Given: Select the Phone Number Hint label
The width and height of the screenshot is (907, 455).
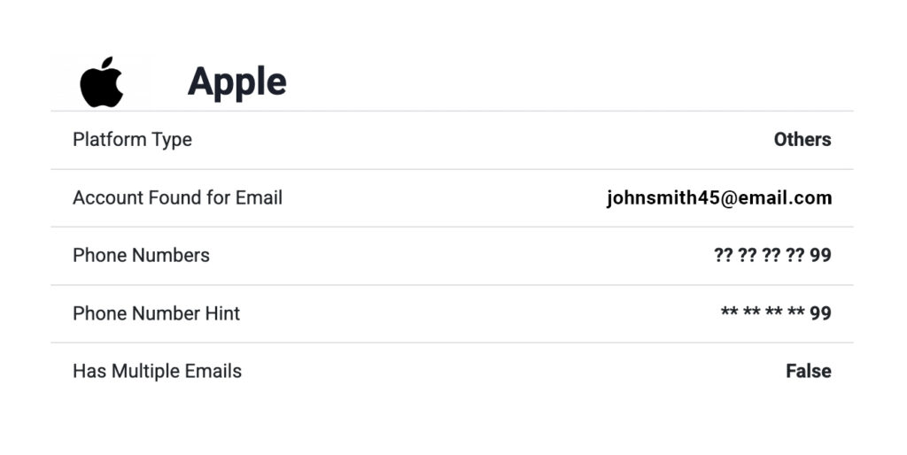Looking at the screenshot, I should [156, 313].
